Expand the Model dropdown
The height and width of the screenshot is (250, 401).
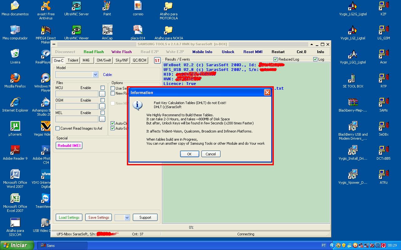96,75
